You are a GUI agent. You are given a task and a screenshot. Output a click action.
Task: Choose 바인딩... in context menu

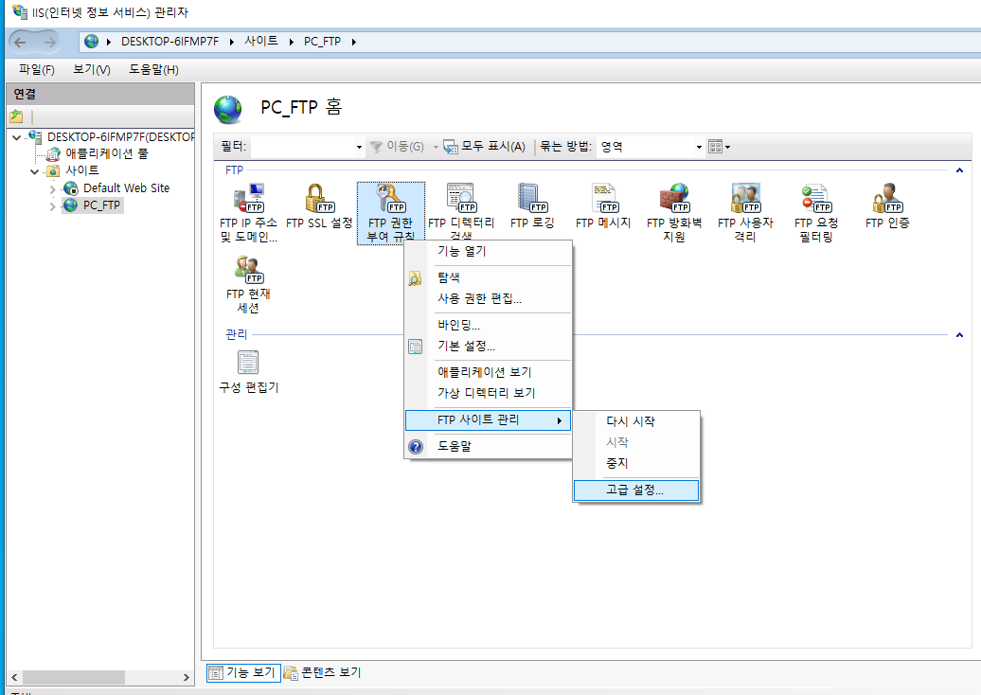488,325
